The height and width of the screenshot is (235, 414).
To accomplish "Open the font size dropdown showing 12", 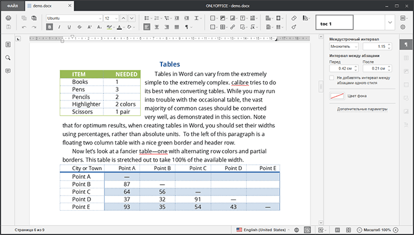I will click(116, 18).
